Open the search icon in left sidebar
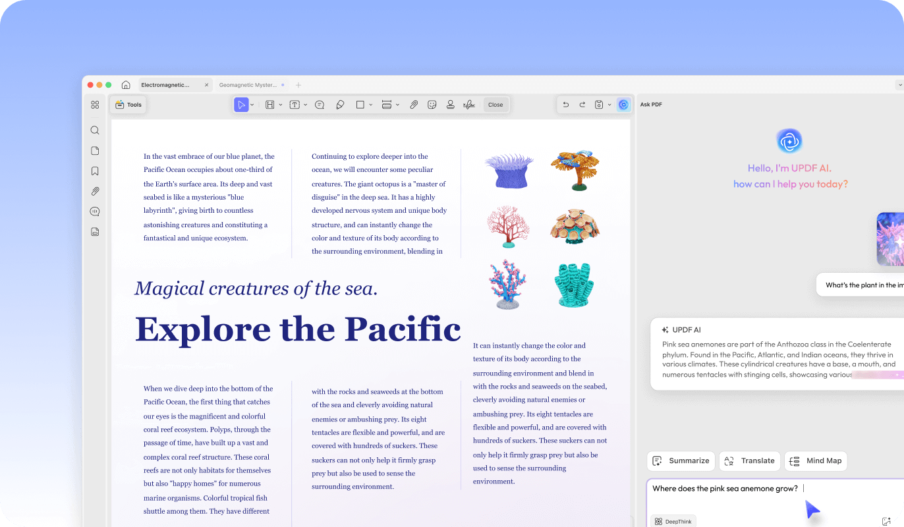904x527 pixels. [x=95, y=130]
